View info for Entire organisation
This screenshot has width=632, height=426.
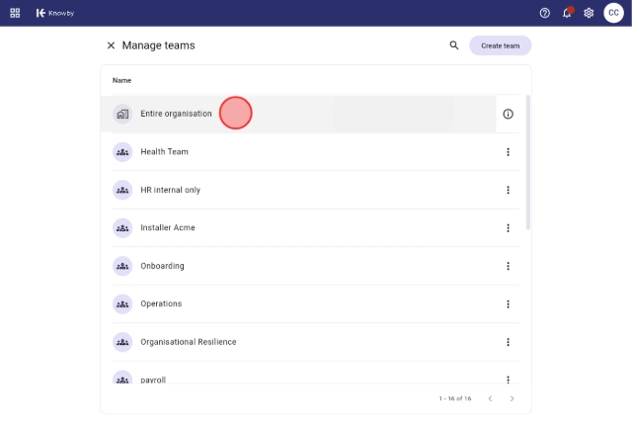click(508, 115)
